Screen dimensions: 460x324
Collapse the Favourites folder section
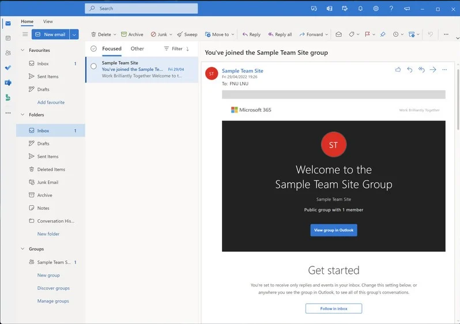click(22, 50)
